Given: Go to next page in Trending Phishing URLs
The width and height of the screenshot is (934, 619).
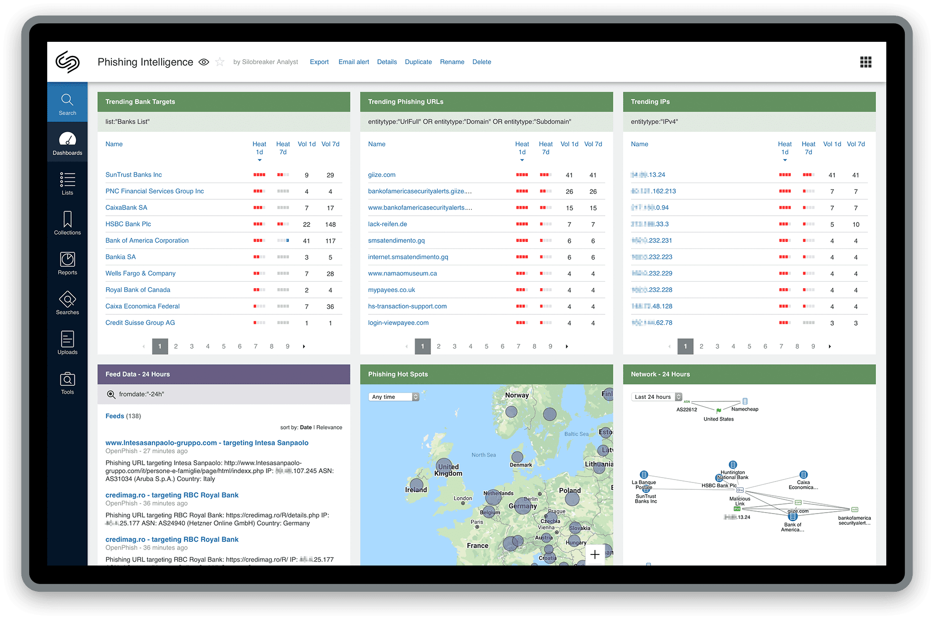Looking at the screenshot, I should 567,346.
